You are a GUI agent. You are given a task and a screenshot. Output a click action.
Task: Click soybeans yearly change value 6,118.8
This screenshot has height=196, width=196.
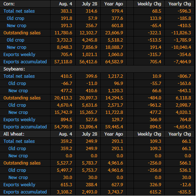pyautogui.click(x=183, y=98)
